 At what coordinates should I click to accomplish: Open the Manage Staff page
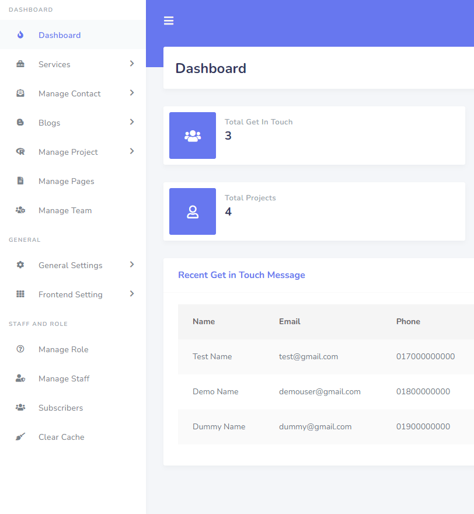click(64, 378)
